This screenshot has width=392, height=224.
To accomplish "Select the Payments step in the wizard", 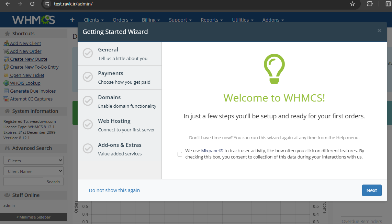I will click(119, 78).
